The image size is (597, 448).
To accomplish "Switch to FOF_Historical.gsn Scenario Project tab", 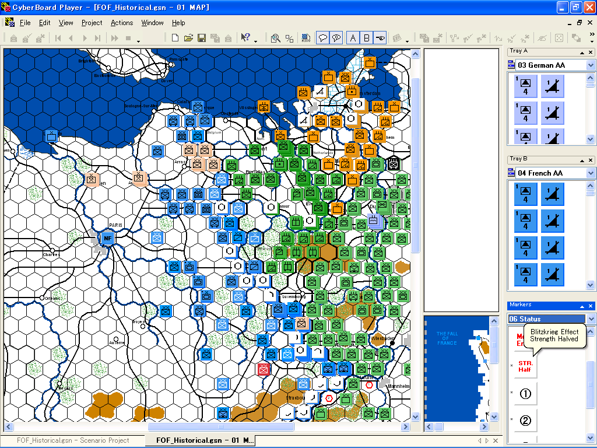I will coord(73,440).
